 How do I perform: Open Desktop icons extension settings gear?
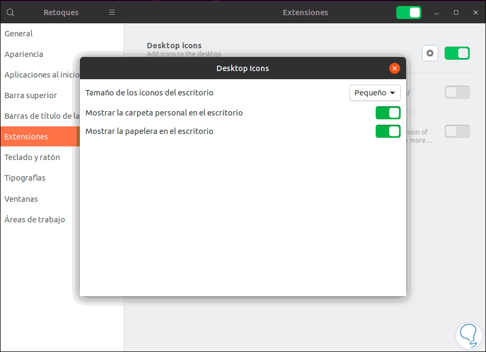(x=430, y=53)
